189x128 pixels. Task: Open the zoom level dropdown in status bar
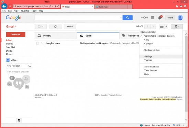click(184, 125)
